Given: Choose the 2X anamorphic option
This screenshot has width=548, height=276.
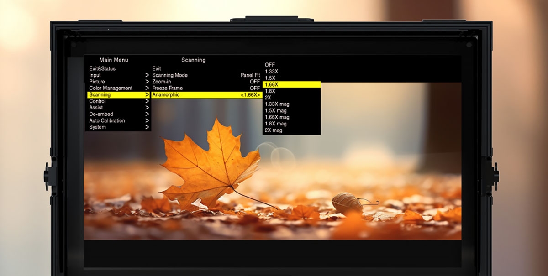Looking at the screenshot, I should click(x=268, y=98).
